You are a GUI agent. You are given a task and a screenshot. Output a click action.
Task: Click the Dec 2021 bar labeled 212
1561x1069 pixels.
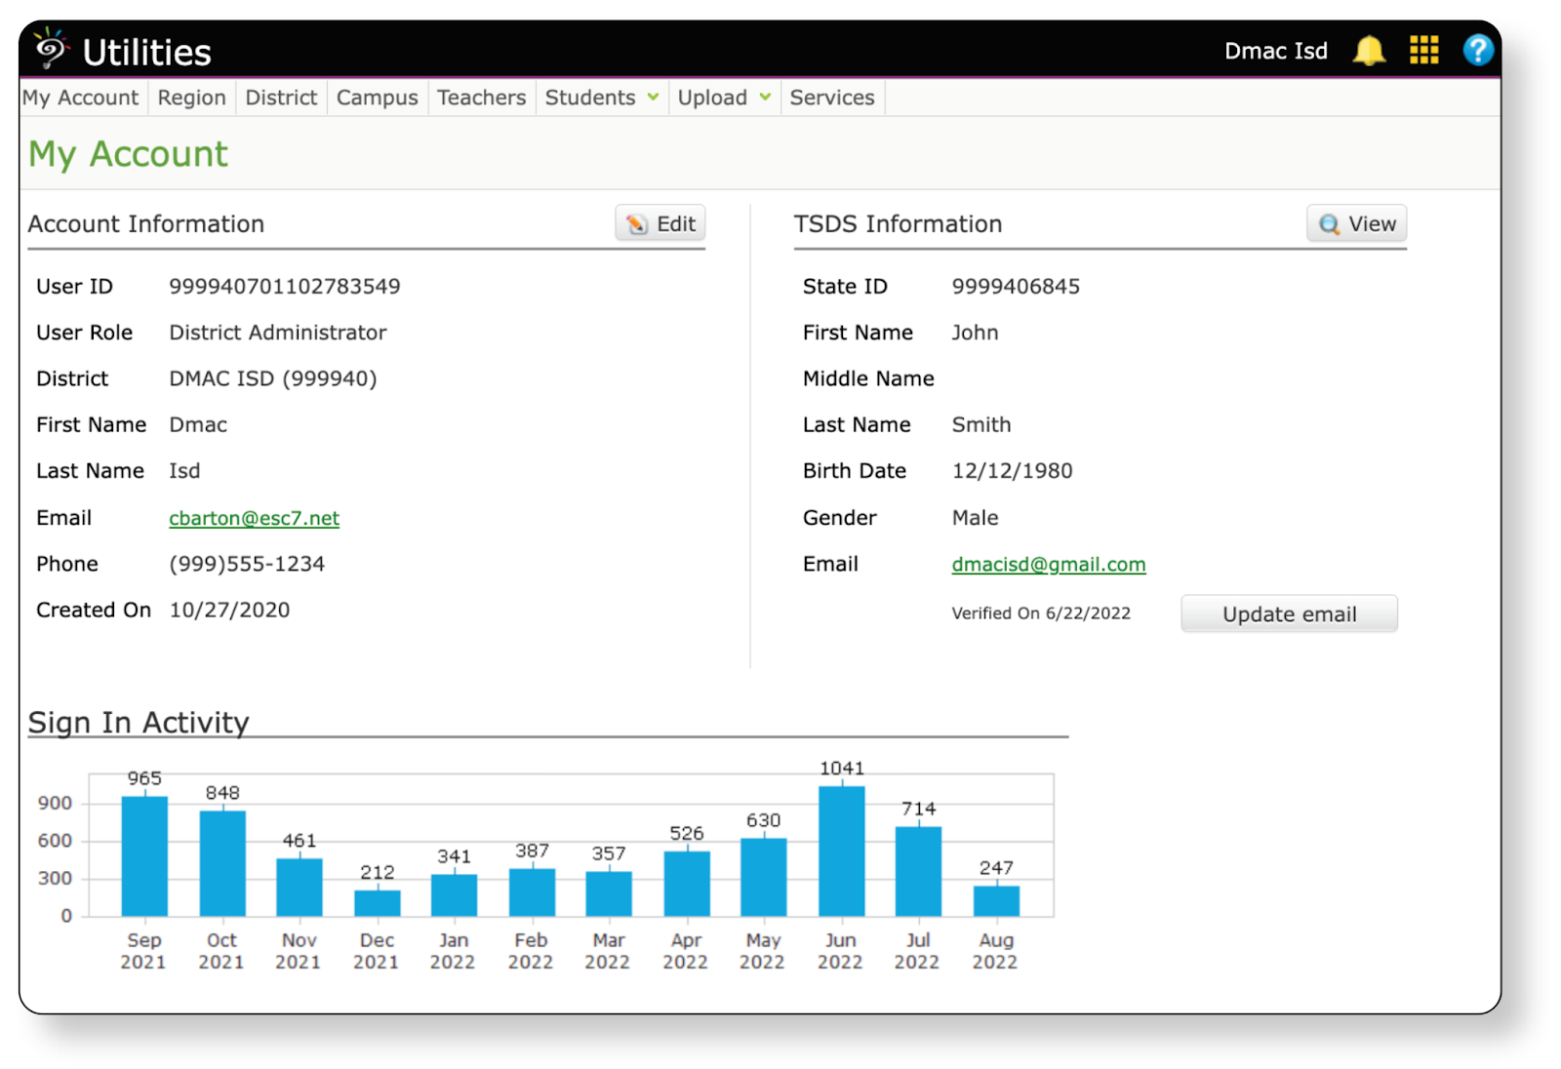[378, 903]
